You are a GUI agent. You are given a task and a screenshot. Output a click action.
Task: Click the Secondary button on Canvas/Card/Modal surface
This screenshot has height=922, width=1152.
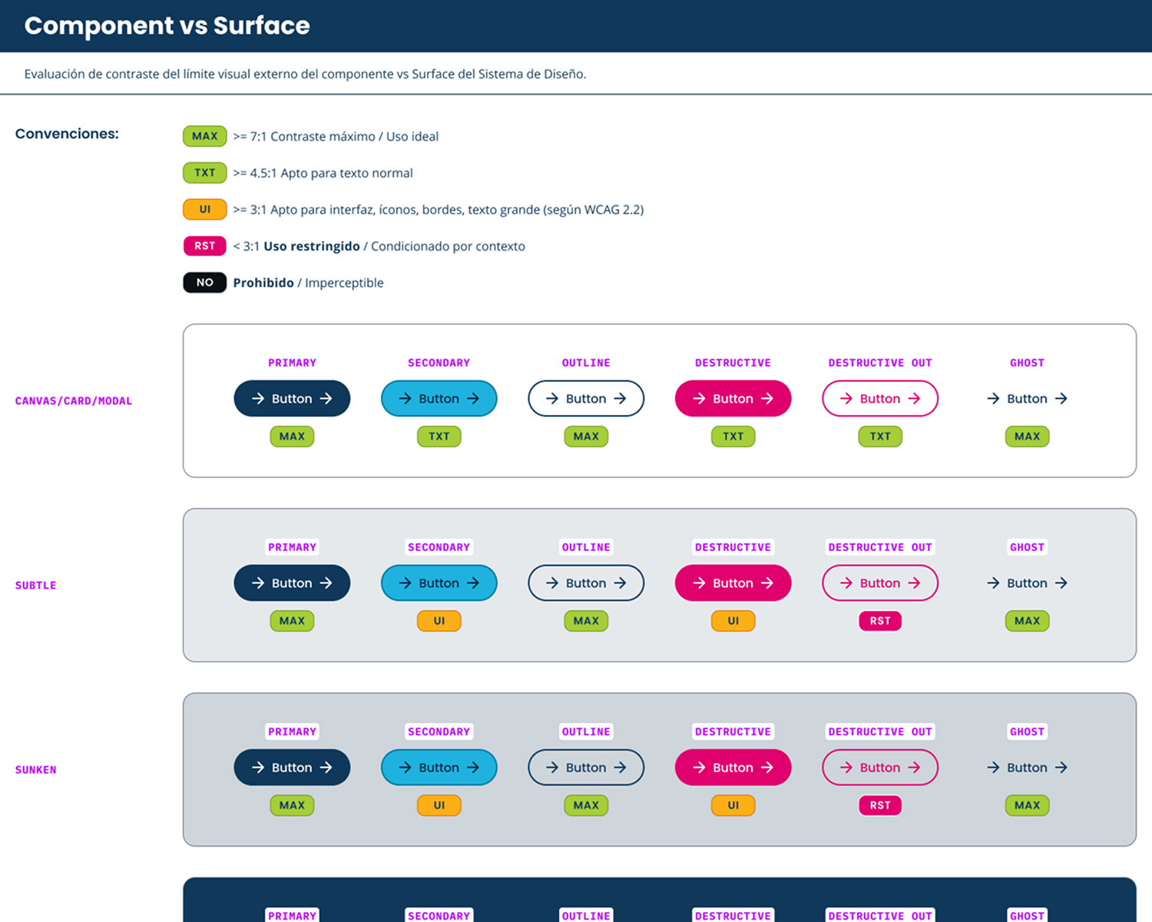[x=439, y=399]
